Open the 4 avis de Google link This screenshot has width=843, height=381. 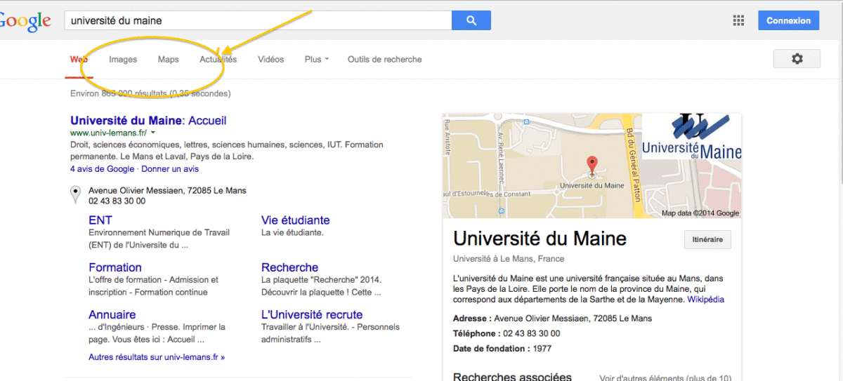click(x=103, y=169)
